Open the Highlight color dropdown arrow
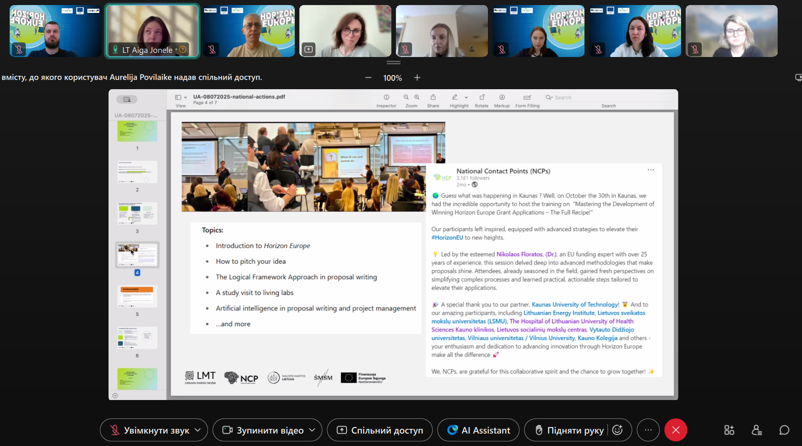This screenshot has width=802, height=446. 466,97
